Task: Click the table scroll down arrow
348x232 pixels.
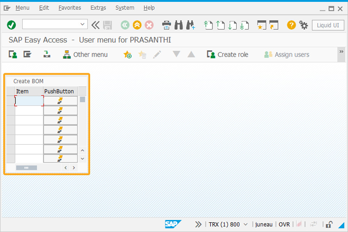Action: [x=82, y=159]
